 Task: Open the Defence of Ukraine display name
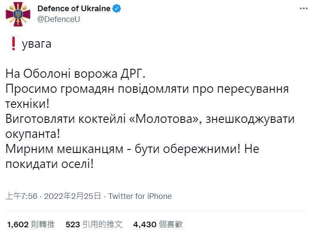click(74, 9)
